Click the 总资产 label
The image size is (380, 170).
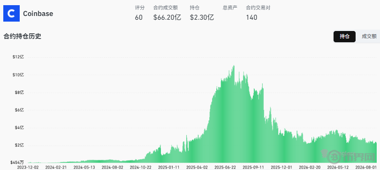point(230,8)
